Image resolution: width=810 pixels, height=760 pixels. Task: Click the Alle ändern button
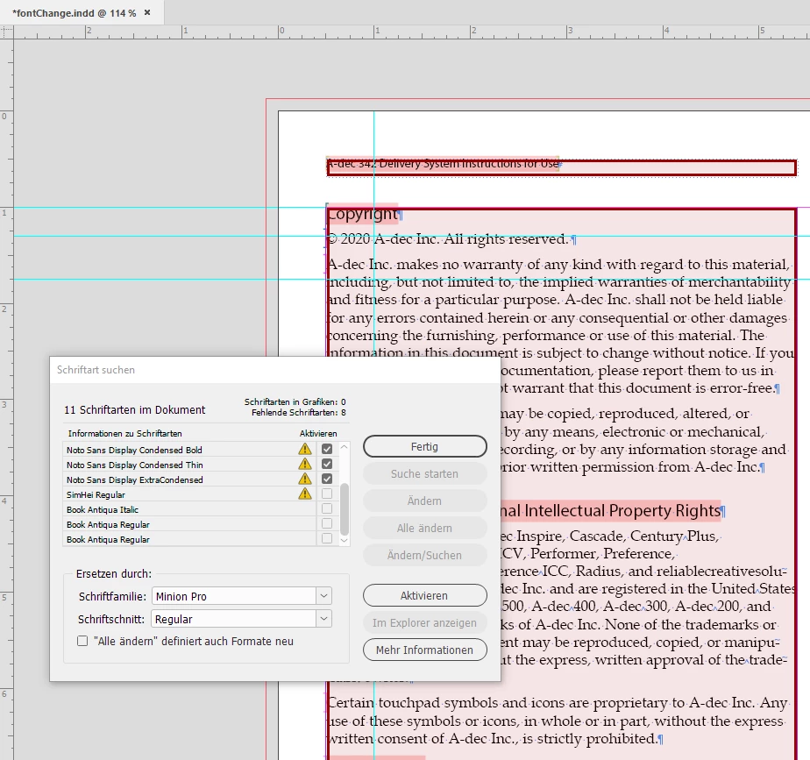click(424, 528)
